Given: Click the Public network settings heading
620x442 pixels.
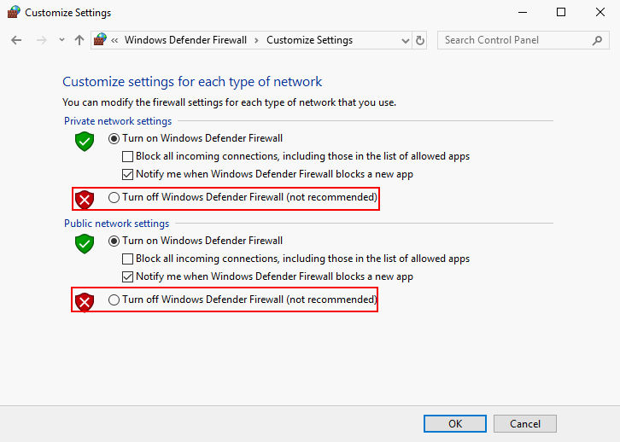Looking at the screenshot, I should (117, 224).
